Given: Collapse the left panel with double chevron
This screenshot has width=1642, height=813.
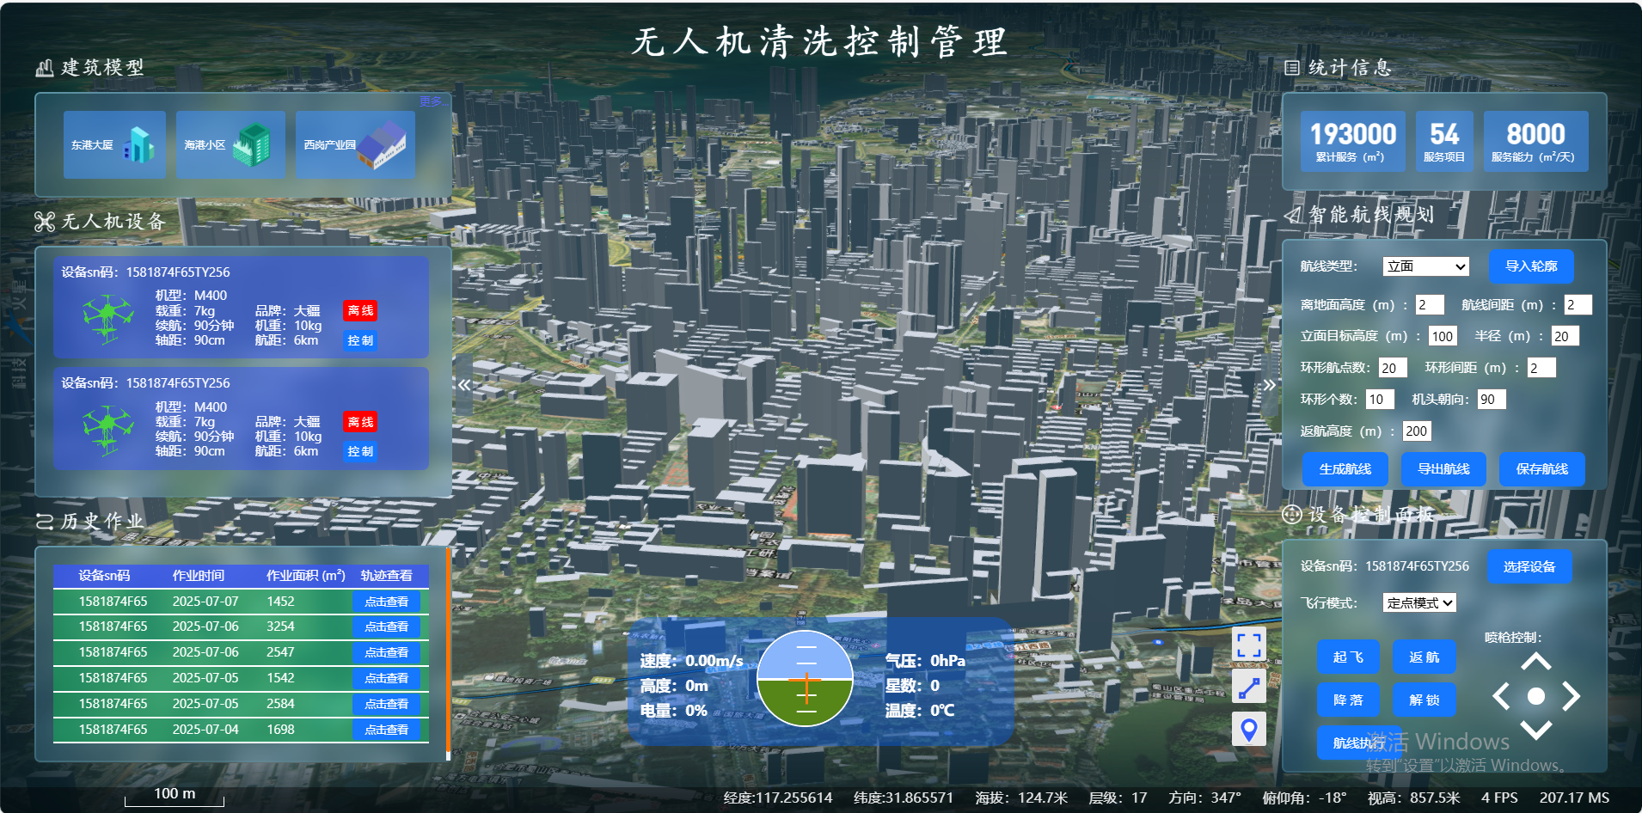Looking at the screenshot, I should tap(464, 385).
